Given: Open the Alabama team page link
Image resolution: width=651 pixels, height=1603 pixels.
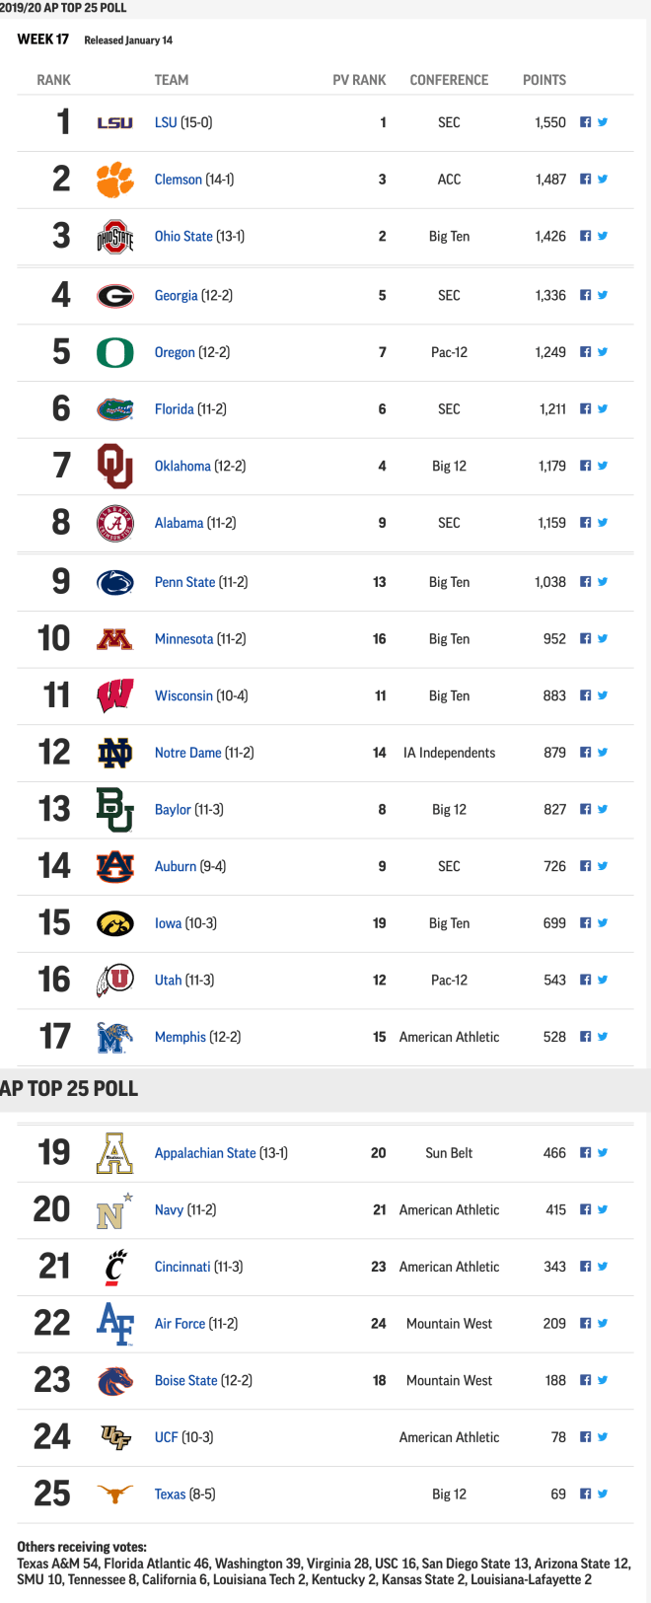Looking at the screenshot, I should pyautogui.click(x=179, y=523).
